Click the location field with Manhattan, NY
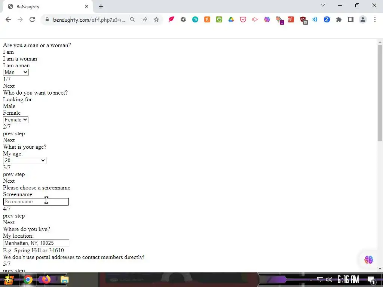Viewport: 383px width, 287px height. click(36, 243)
